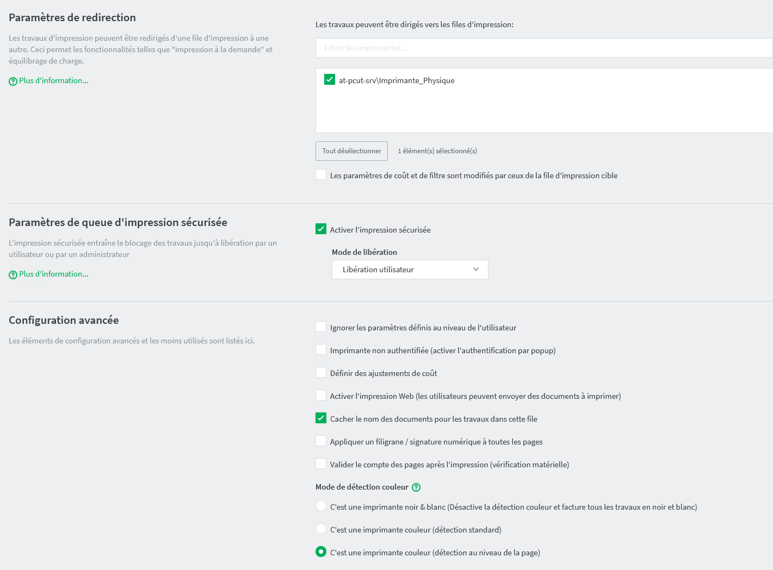
Task: Uncheck the at-pcut-srv\Imprimante_Physique printer
Action: click(x=329, y=79)
